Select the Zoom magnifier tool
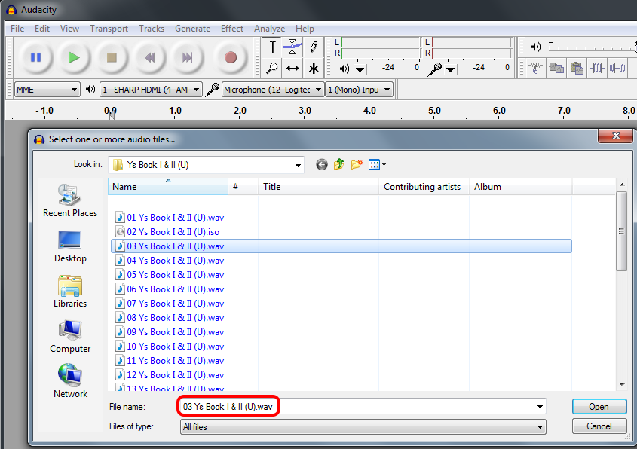Viewport: 637px width, 449px height. tap(273, 68)
